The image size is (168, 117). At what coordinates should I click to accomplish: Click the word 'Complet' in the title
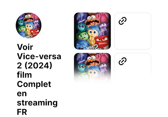[34, 84]
